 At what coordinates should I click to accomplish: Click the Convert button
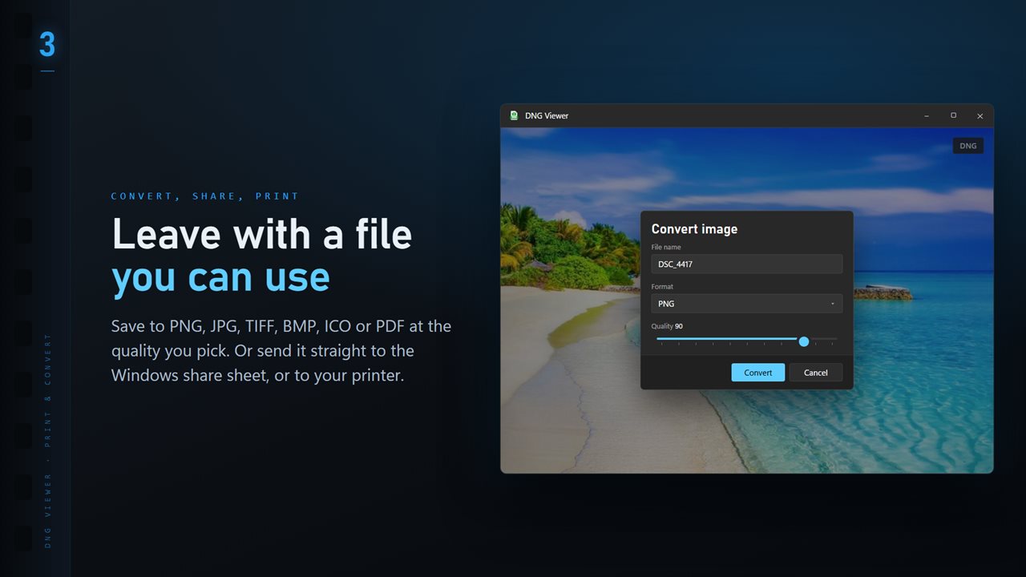(x=757, y=373)
